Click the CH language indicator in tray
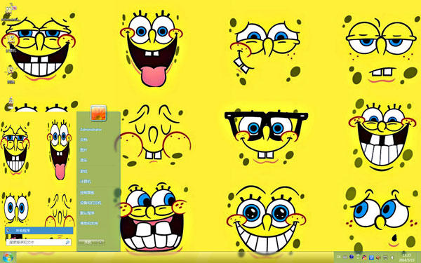The image size is (421, 263). [339, 257]
